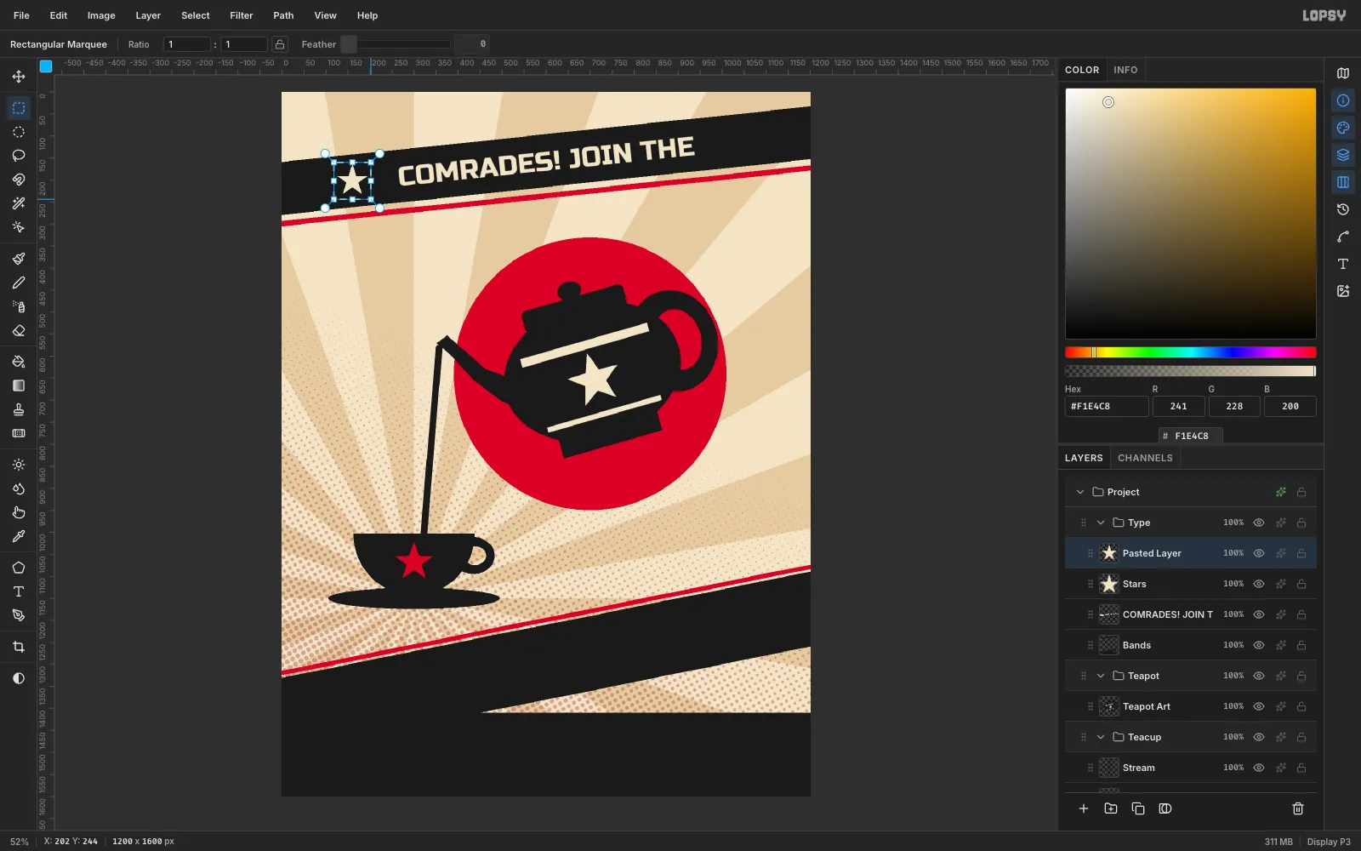Duplicate the selected layer
Screen dimensions: 1361x851
click(1138, 808)
